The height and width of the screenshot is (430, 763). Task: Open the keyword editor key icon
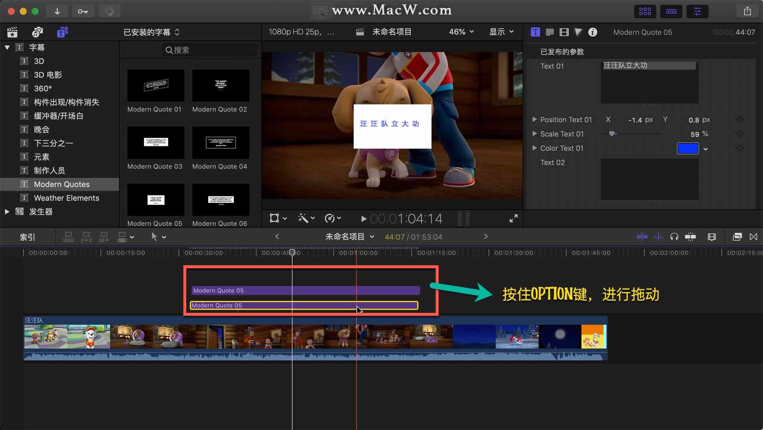(x=83, y=11)
